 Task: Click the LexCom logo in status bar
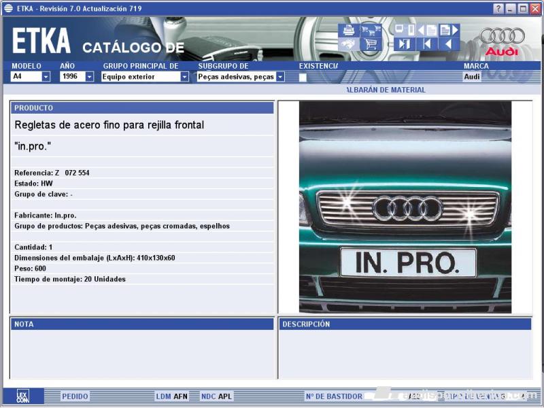[23, 396]
